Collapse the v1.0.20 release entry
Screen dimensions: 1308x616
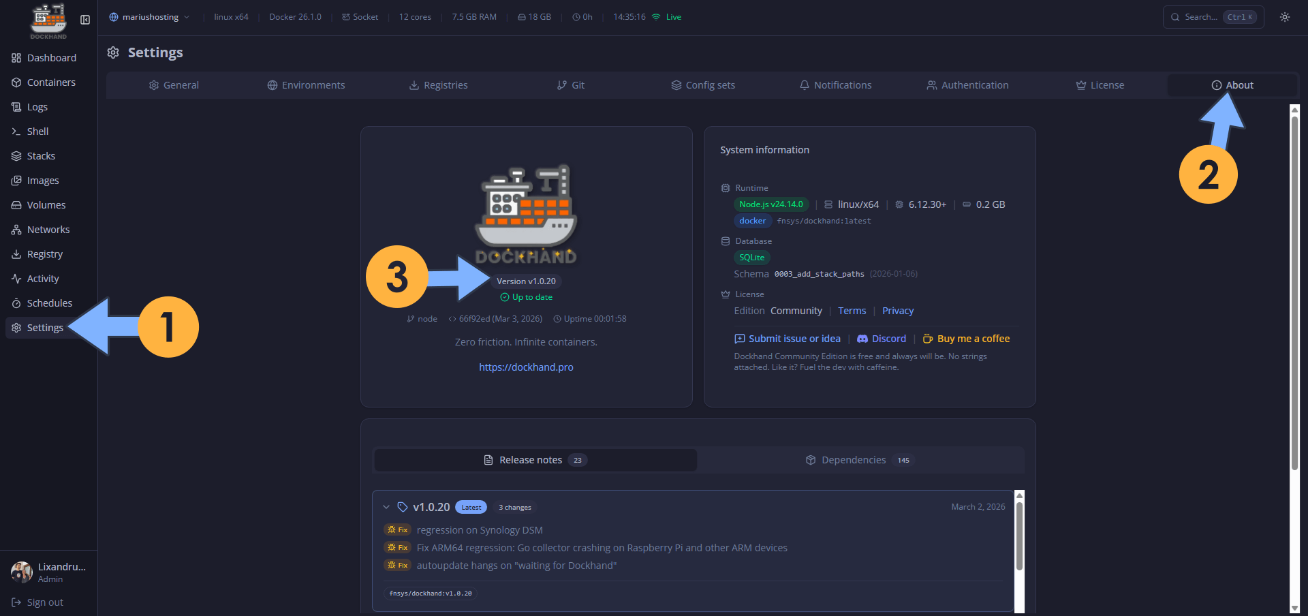tap(387, 507)
